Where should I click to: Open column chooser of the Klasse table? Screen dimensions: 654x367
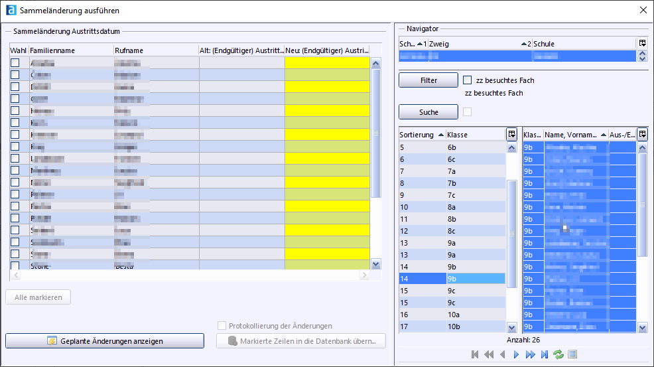(x=511, y=134)
